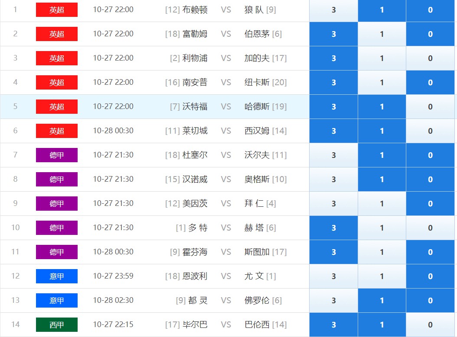Open team 拜仁 in row 9
Viewport: 457px width, 337px height.
coord(254,203)
